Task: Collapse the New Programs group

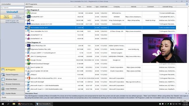Action: (x=26, y=10)
